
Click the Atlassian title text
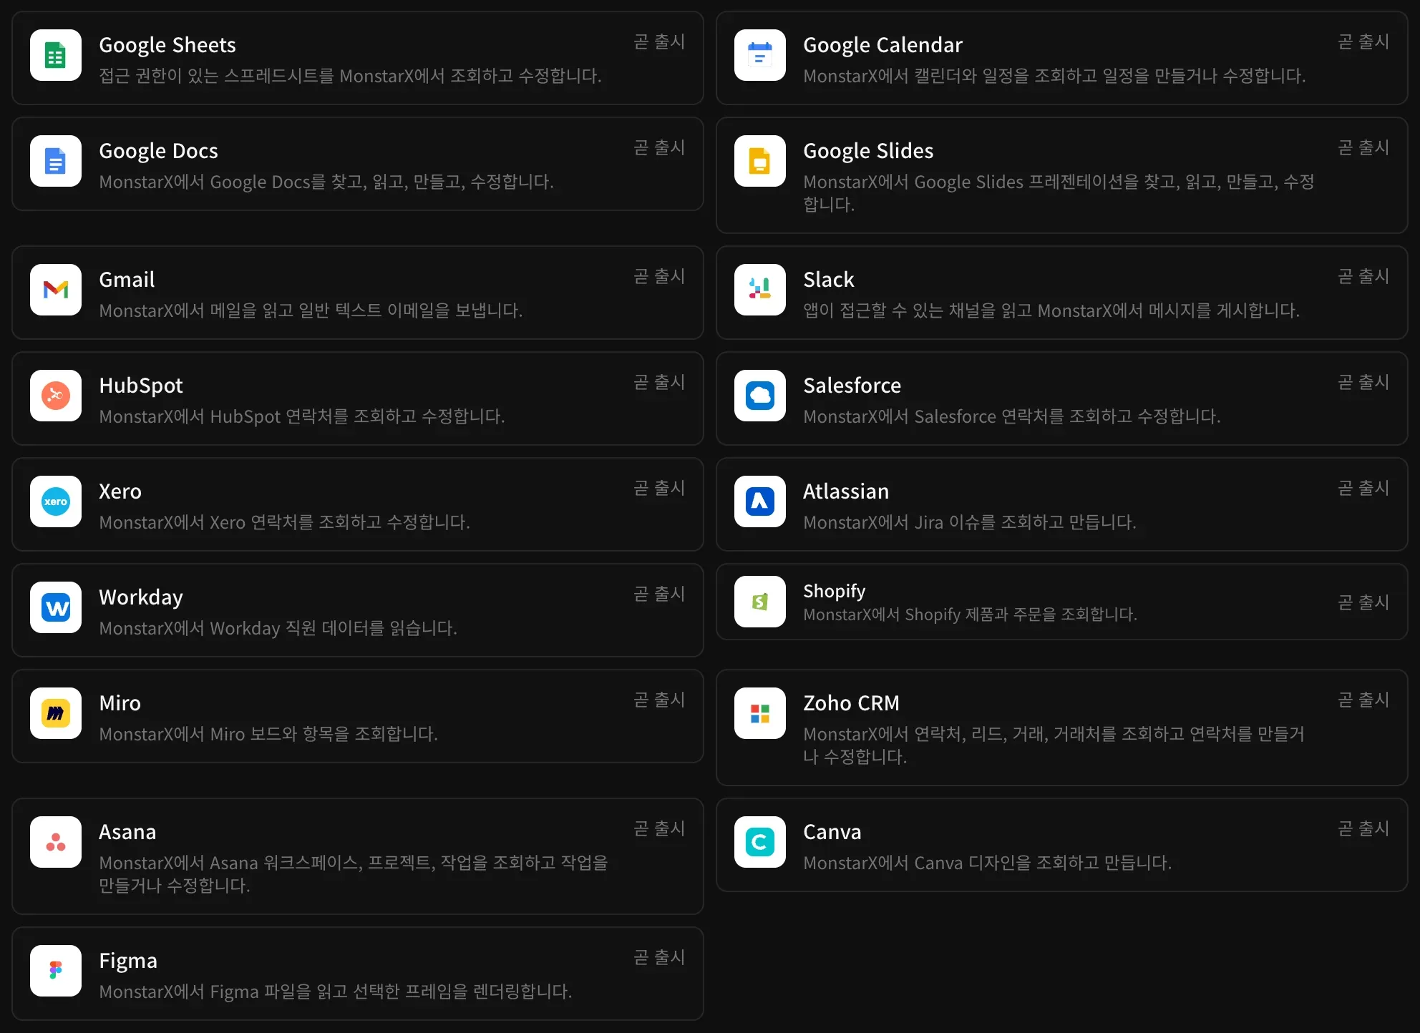846,491
